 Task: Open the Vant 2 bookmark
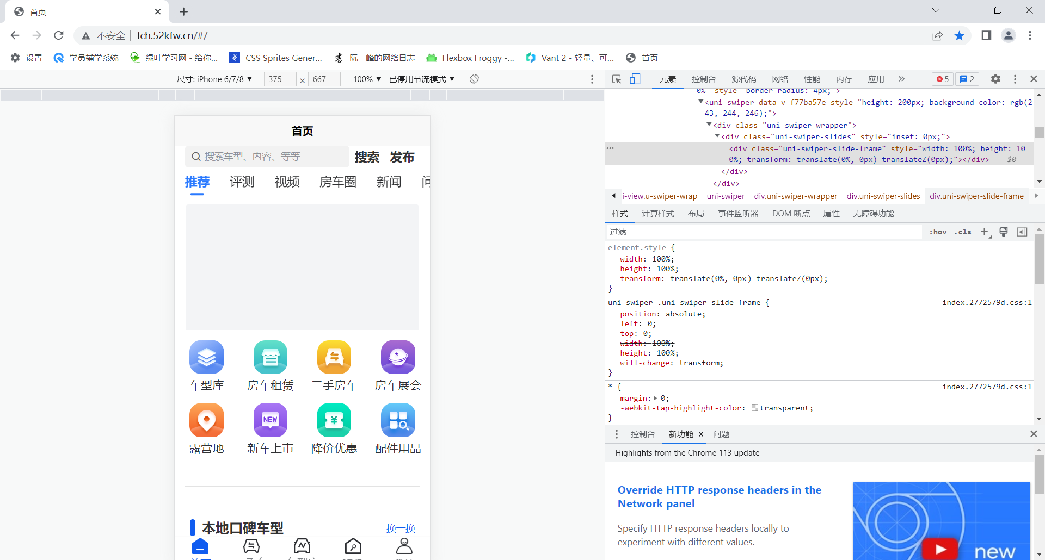tap(570, 58)
